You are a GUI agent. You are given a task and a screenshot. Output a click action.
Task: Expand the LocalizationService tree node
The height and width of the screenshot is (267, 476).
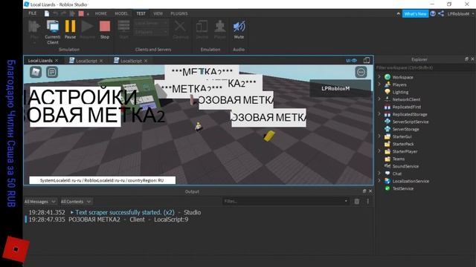379,181
